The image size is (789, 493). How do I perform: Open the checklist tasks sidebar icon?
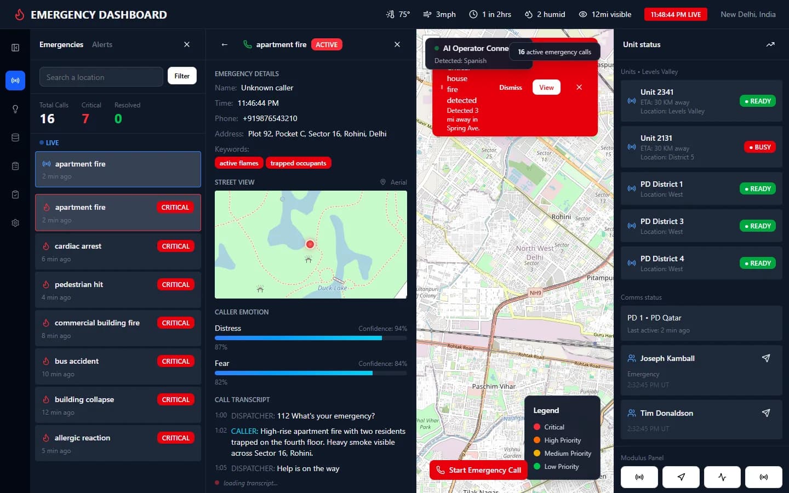[15, 194]
